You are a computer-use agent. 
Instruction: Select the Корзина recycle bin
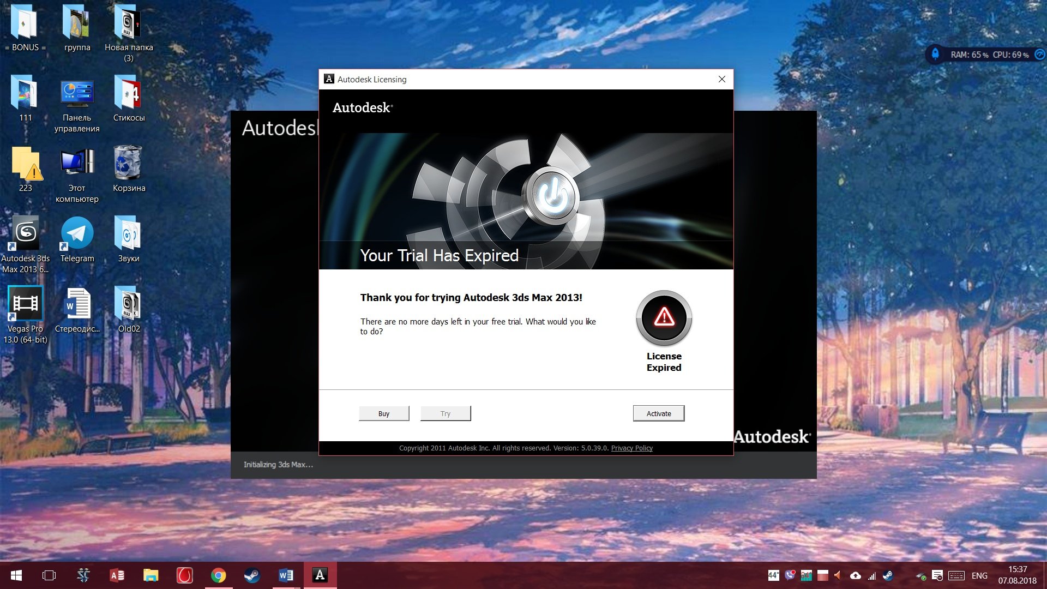pyautogui.click(x=129, y=169)
